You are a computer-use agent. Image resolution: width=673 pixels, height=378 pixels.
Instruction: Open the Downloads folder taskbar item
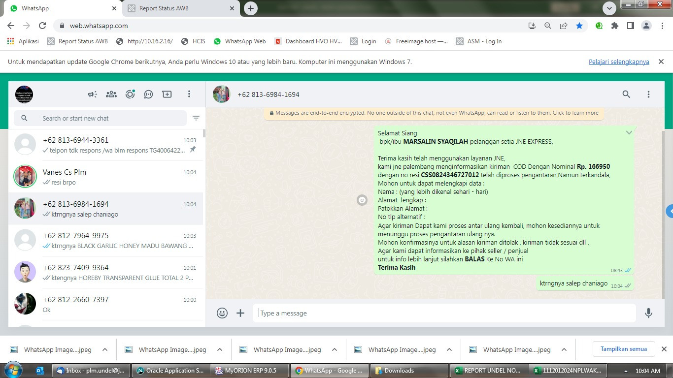409,371
